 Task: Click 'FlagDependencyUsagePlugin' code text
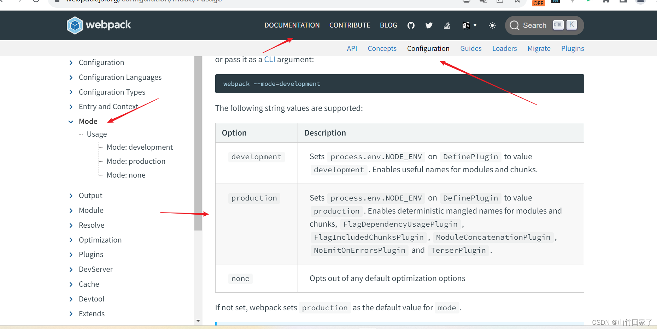(x=400, y=224)
